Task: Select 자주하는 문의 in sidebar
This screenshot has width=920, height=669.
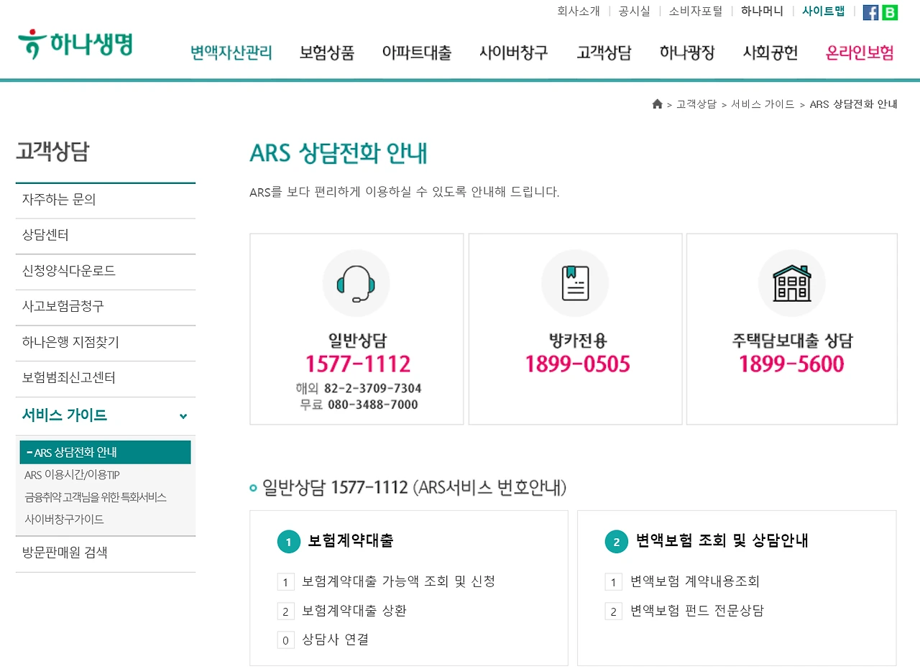Action: [106, 200]
